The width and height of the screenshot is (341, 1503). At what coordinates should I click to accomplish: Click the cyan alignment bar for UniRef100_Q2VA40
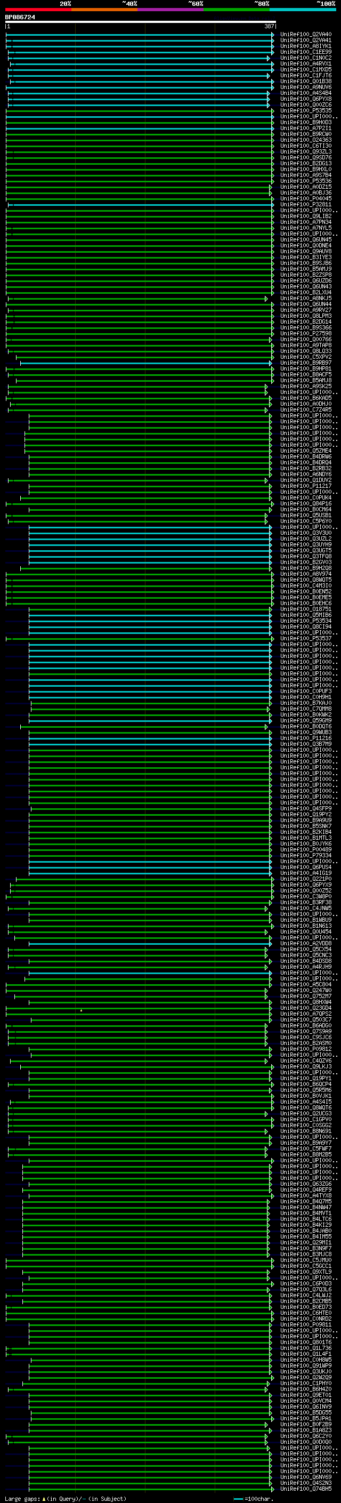point(140,35)
